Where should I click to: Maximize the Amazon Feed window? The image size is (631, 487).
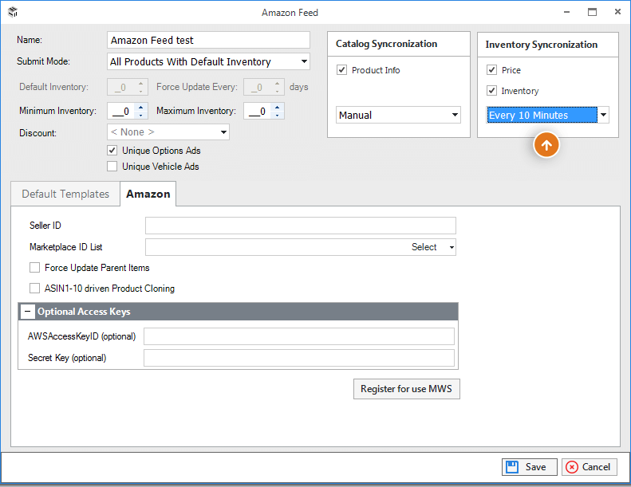[592, 12]
